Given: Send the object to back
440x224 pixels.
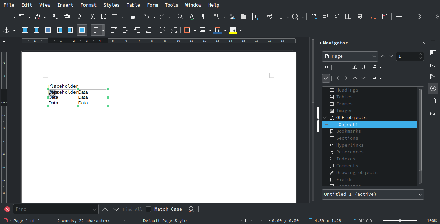Looking at the screenshot, I should coord(148,30).
